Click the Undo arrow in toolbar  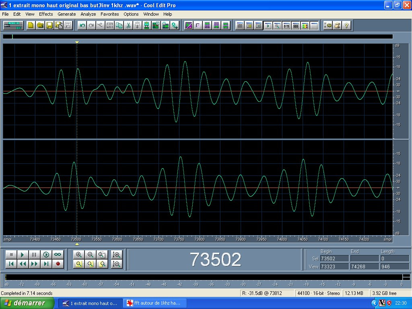point(82,25)
